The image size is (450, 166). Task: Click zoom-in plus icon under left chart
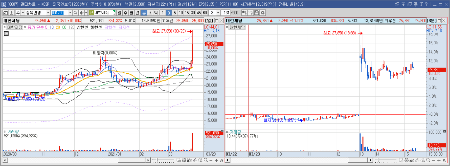(x=216, y=160)
